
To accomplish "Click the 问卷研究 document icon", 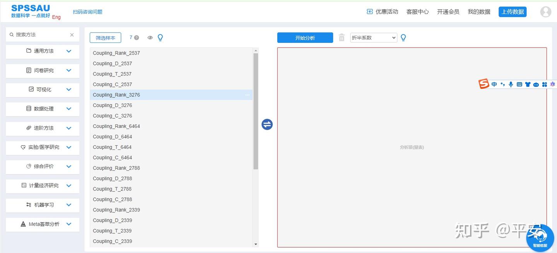I will [29, 70].
